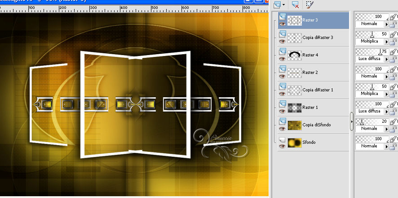Click the opacity slider of Raster 1

pyautogui.click(x=372, y=104)
